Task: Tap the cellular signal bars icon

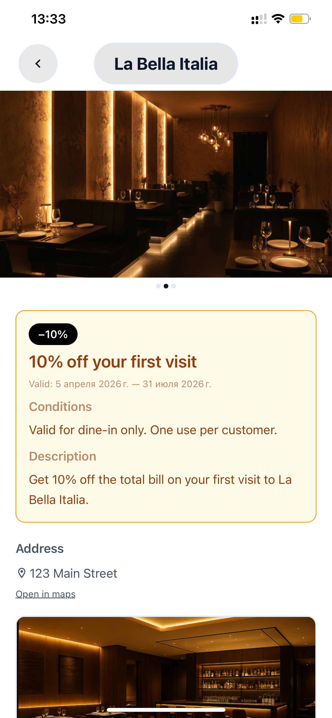Action: click(259, 19)
